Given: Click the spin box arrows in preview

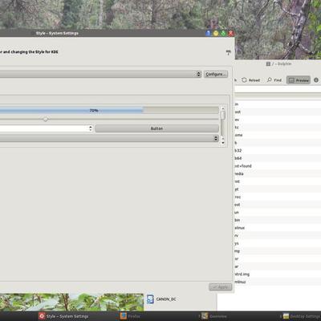Looking at the screenshot, I should (91, 128).
